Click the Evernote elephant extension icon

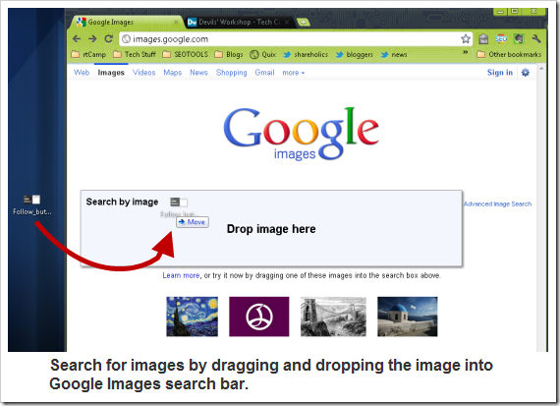coord(519,38)
